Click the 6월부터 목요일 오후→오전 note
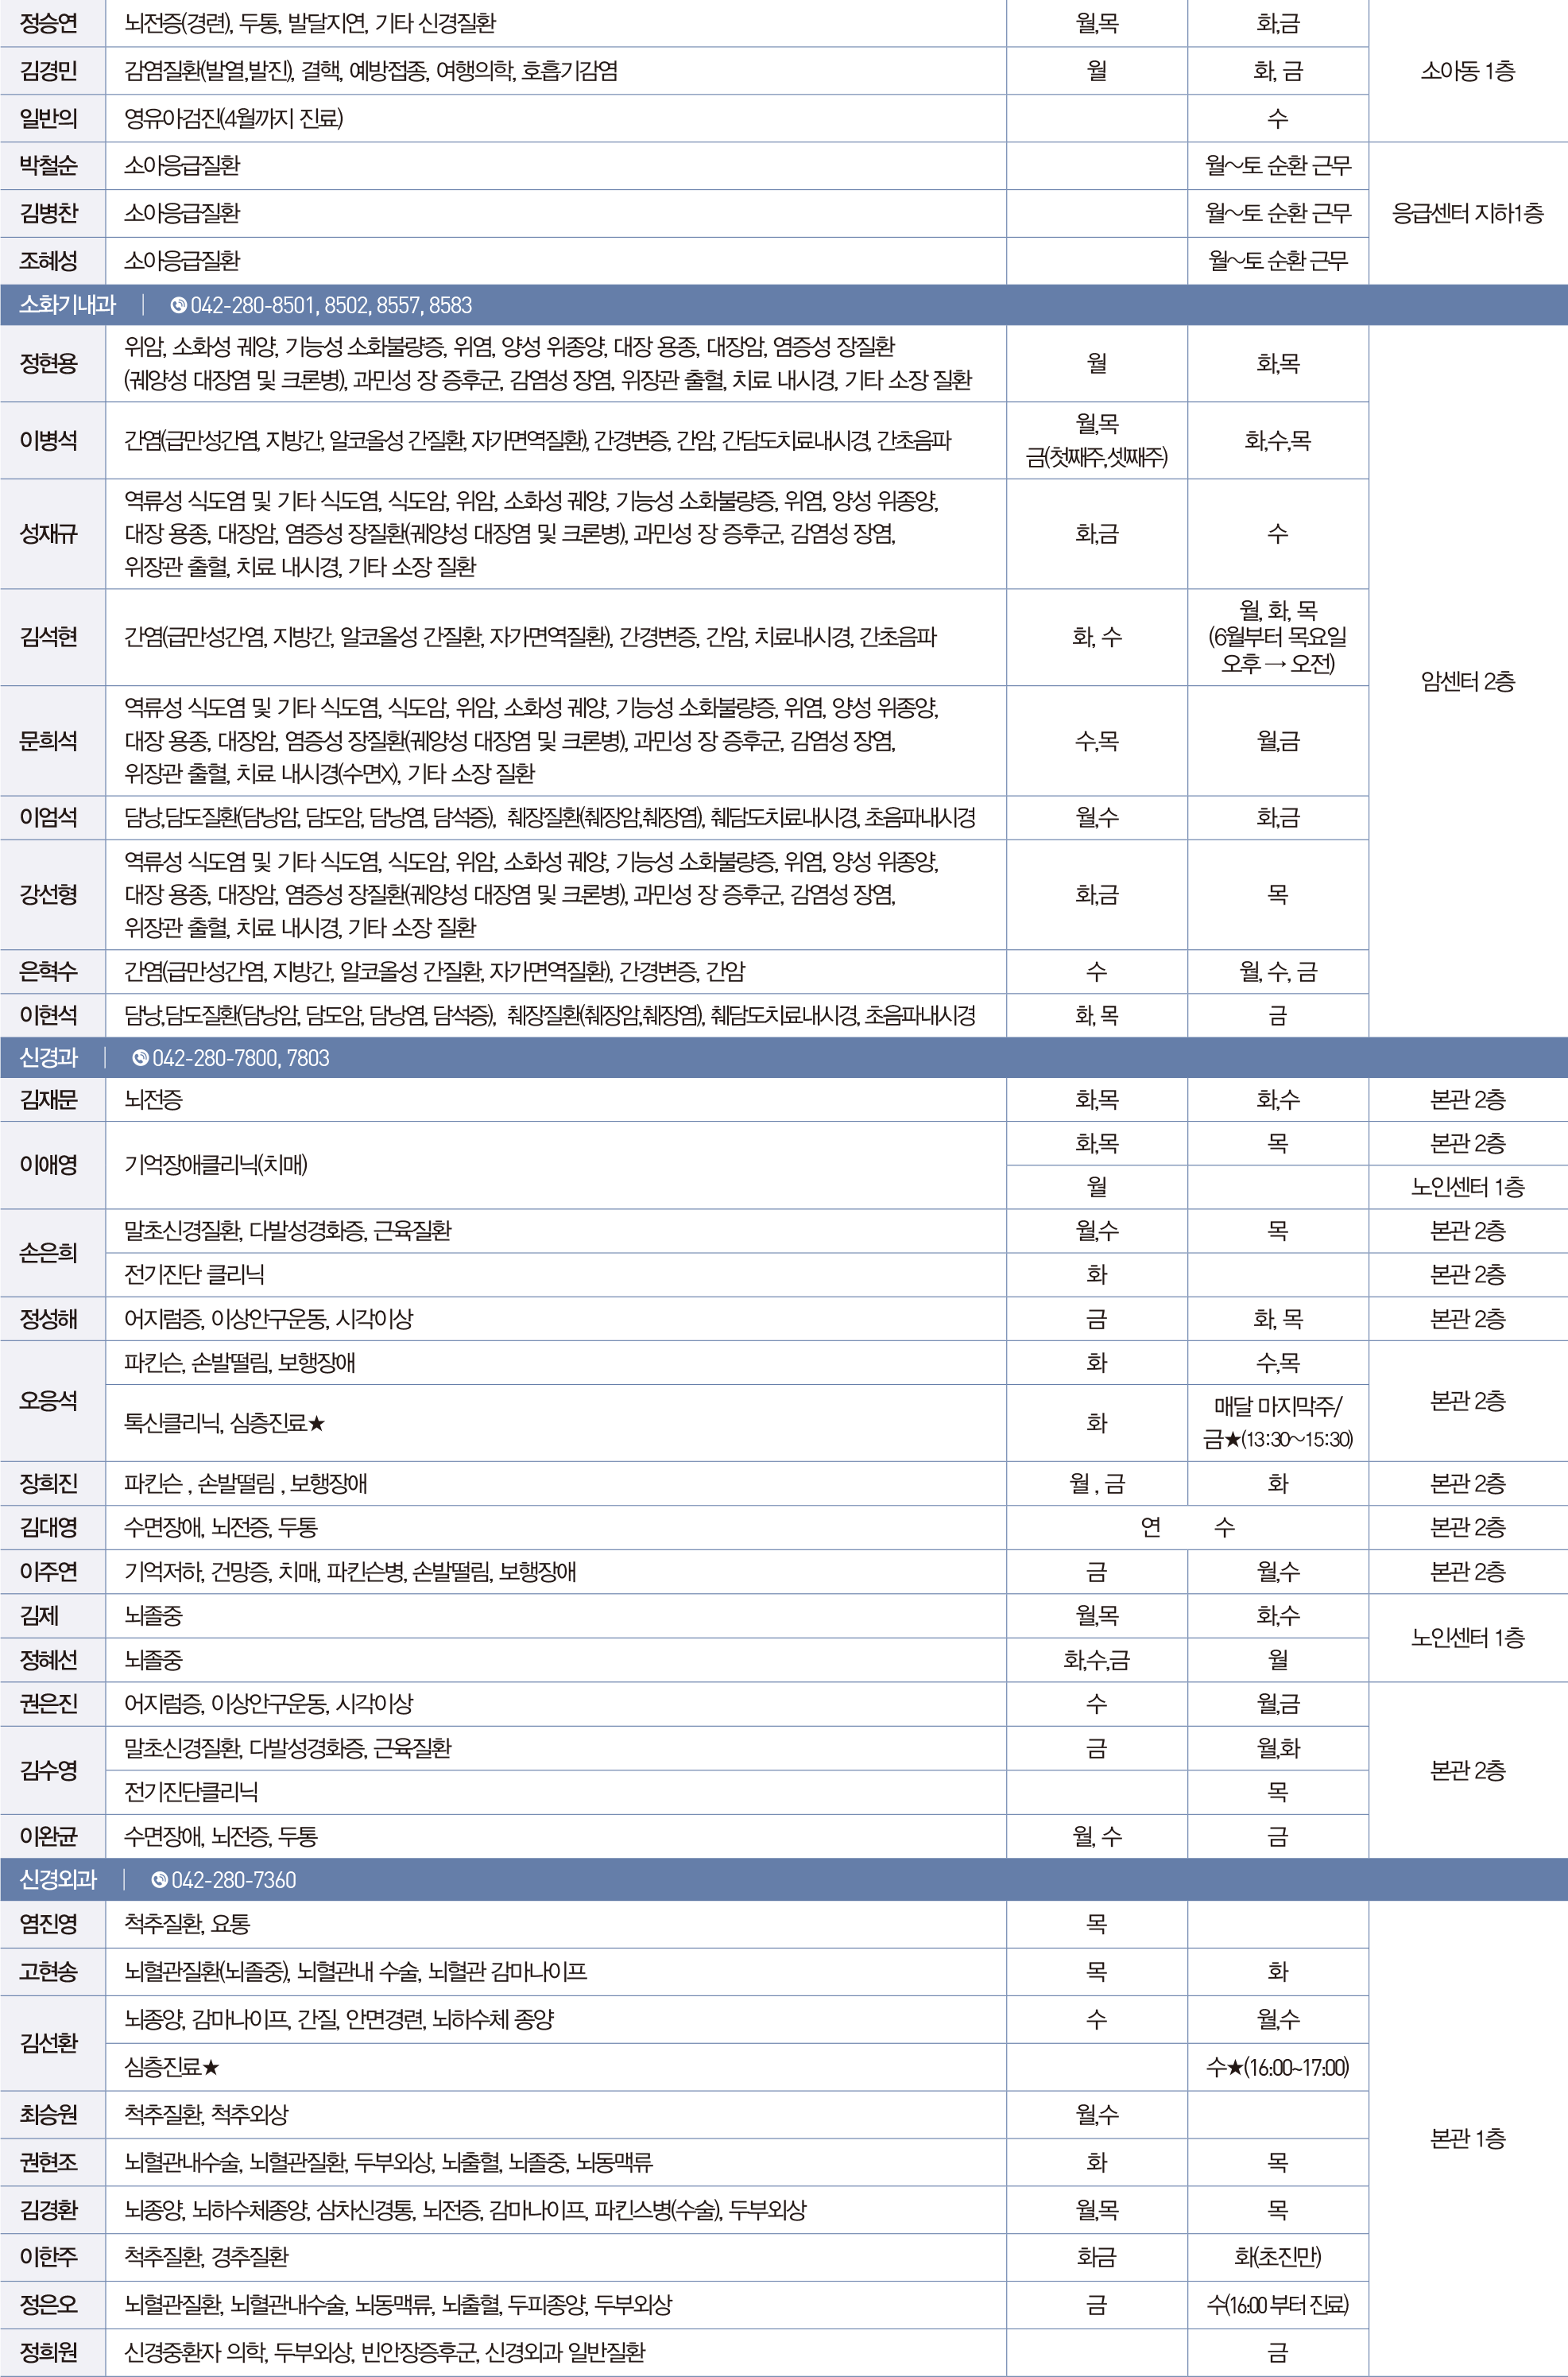1568x2377 pixels. (x=1278, y=650)
